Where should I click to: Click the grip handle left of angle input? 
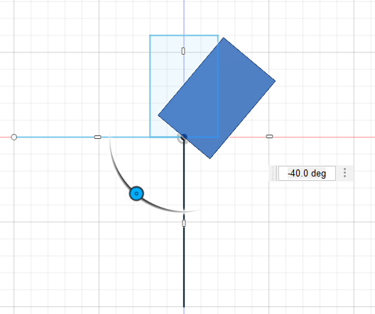coord(273,173)
